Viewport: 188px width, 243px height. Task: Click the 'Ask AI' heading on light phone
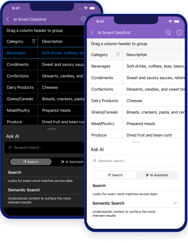pyautogui.click(x=97, y=150)
